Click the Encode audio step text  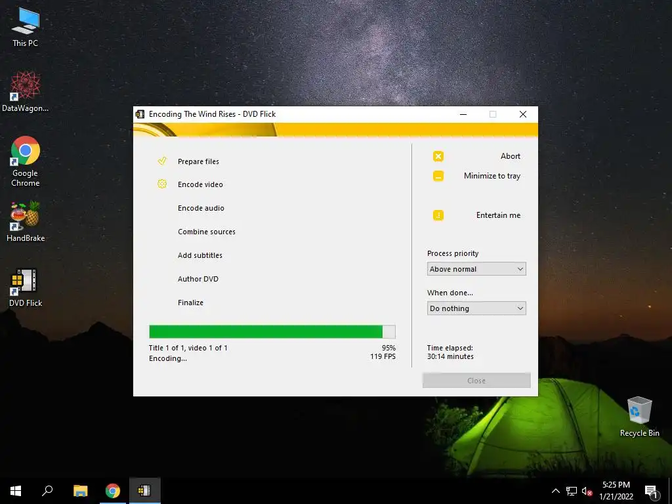[201, 208]
